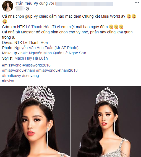Open Nguyễn Minh Quân tagged profile
Image resolution: width=141 pixels, height=157 pixels.
point(46,53)
